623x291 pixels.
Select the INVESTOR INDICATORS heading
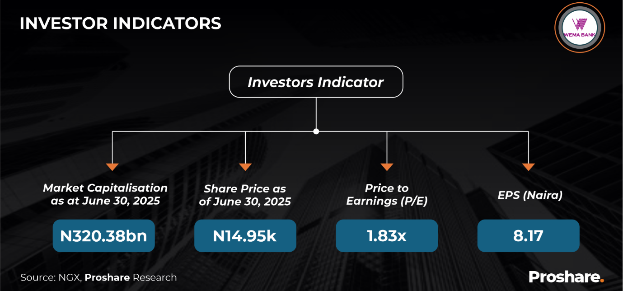pos(120,23)
